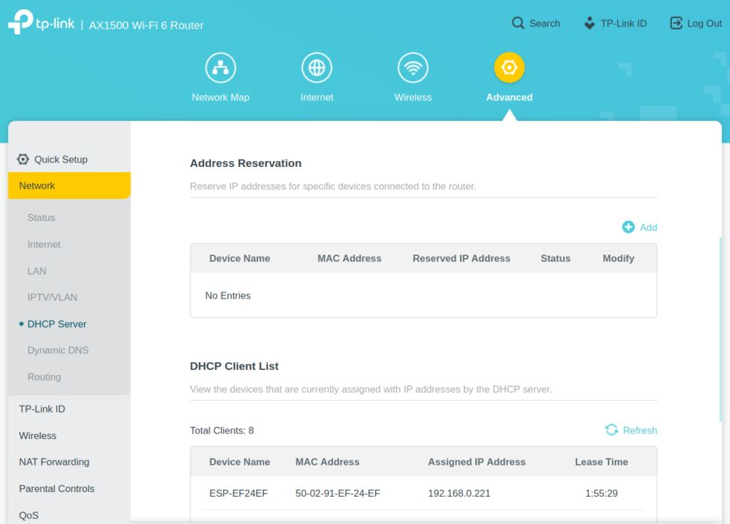The image size is (730, 524).
Task: Open the Wireless signal icon
Action: (413, 68)
